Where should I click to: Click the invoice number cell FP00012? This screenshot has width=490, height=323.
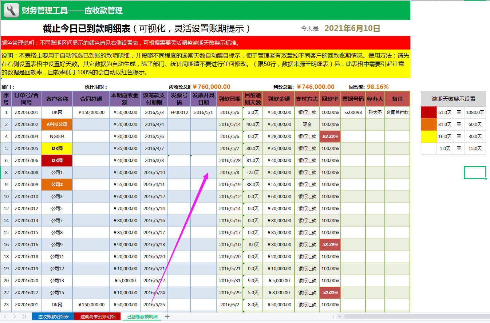point(179,112)
